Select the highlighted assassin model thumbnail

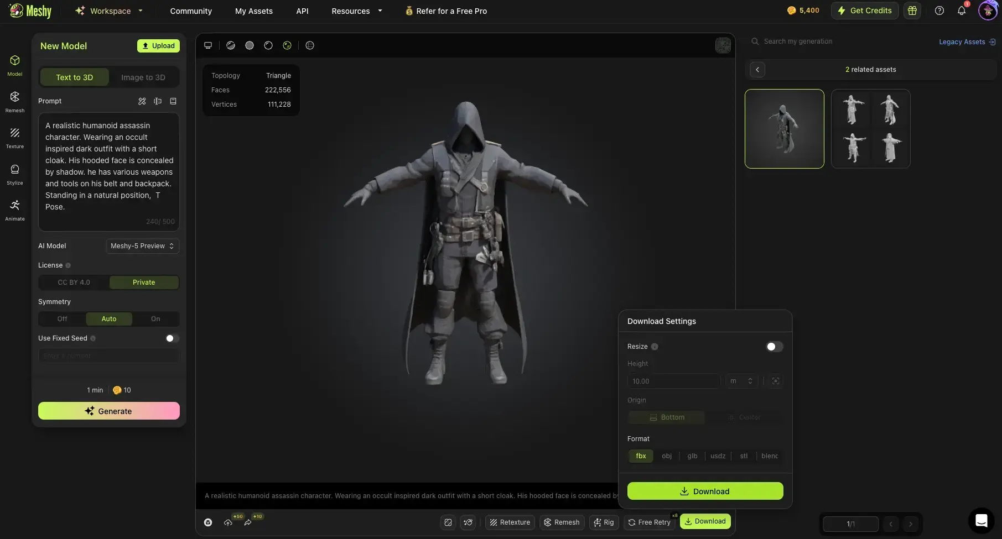[784, 129]
